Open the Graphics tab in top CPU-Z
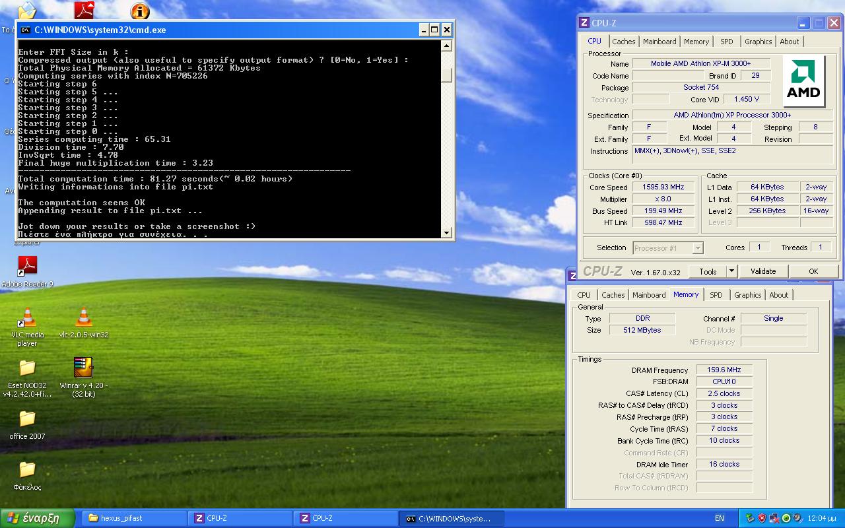The width and height of the screenshot is (845, 528). (x=758, y=42)
